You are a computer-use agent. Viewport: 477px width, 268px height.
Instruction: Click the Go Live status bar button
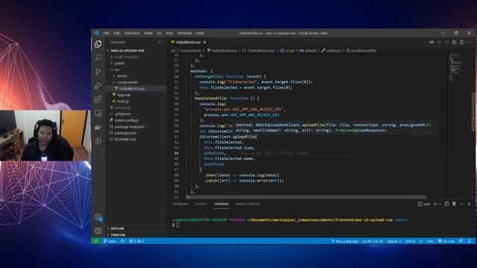[x=446, y=241]
